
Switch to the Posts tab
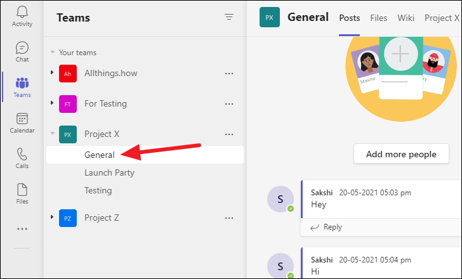tap(350, 18)
